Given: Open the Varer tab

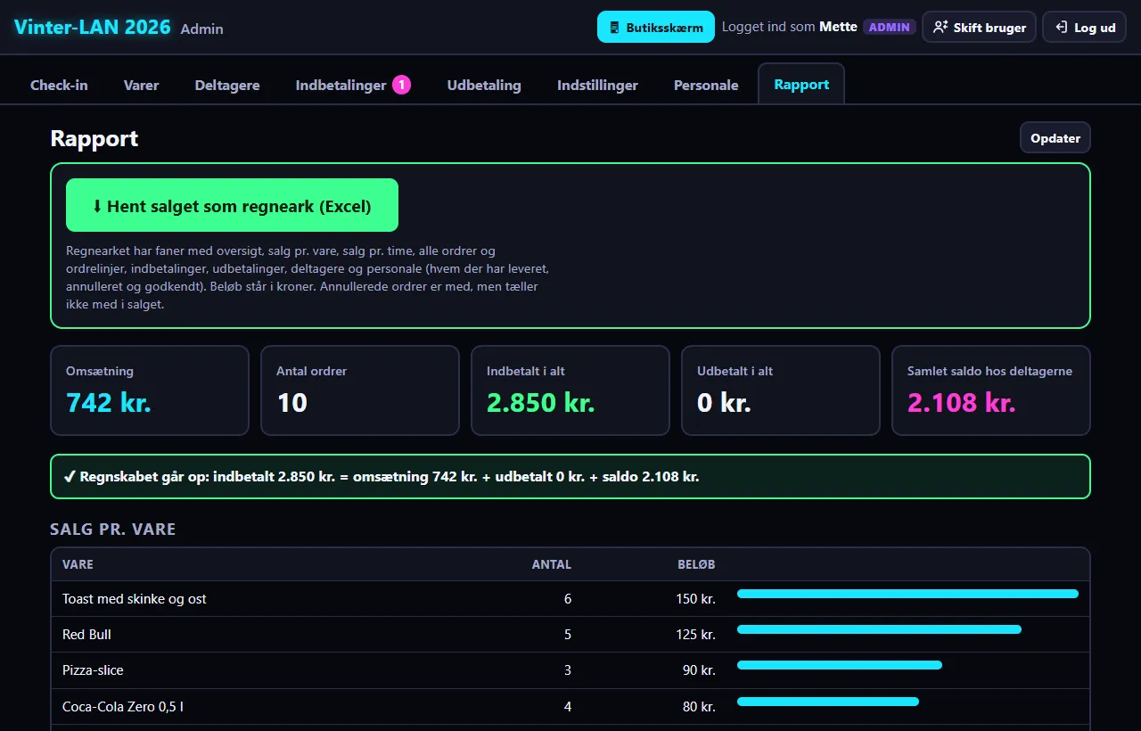Looking at the screenshot, I should [141, 85].
